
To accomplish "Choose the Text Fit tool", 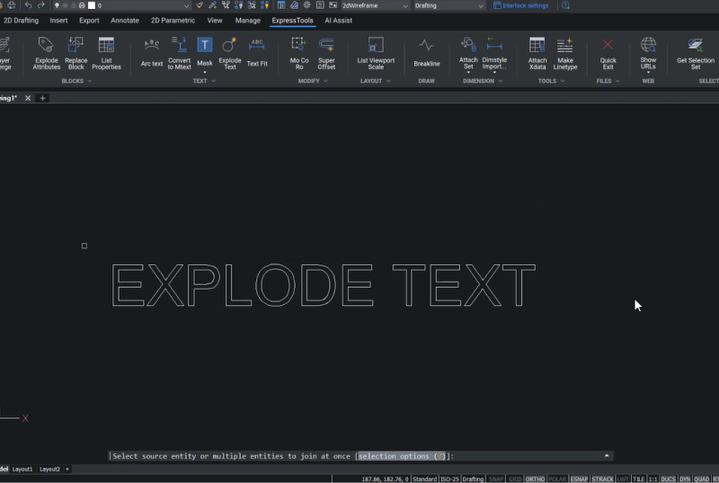I will coord(257,53).
